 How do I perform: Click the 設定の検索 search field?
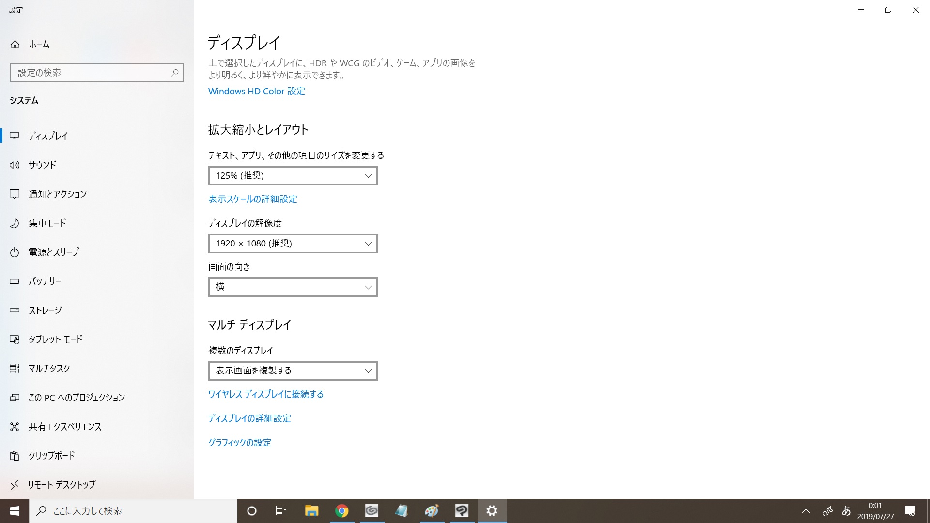pyautogui.click(x=90, y=73)
